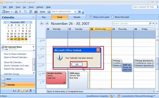Click the Help question mark icon
The width and height of the screenshot is (159, 98).
click(79, 11)
